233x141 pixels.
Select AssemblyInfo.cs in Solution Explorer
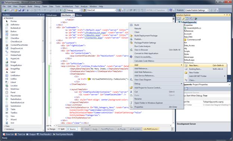194,28
